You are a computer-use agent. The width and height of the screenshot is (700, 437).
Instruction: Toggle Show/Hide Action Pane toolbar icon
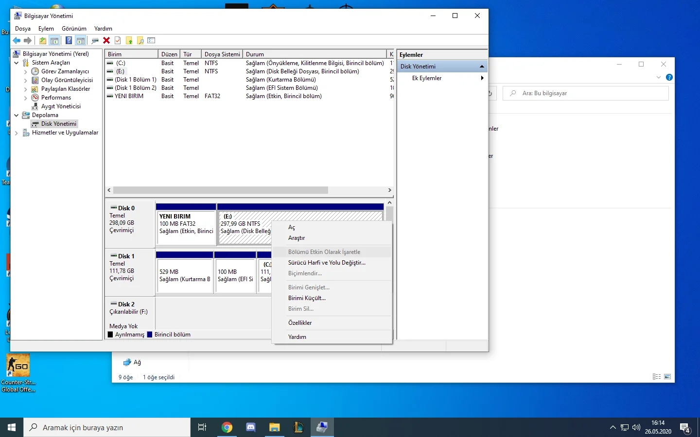[x=81, y=41]
